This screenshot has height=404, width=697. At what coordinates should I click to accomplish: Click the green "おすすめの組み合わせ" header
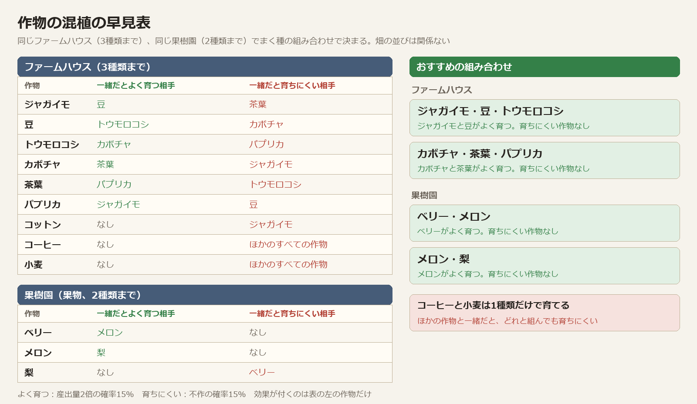pyautogui.click(x=545, y=67)
